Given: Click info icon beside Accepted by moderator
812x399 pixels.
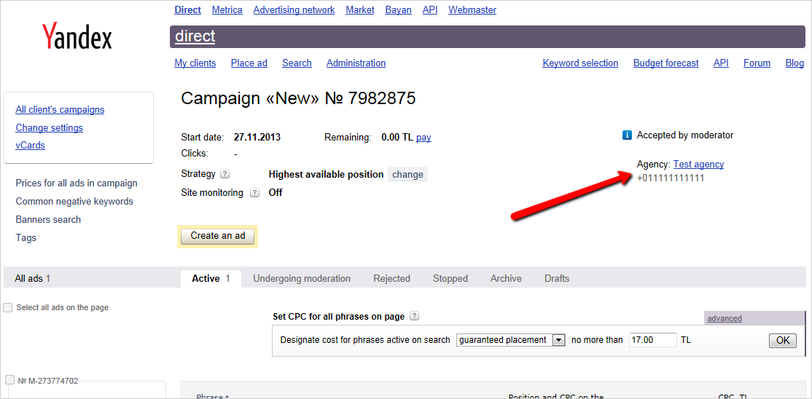Looking at the screenshot, I should [627, 135].
